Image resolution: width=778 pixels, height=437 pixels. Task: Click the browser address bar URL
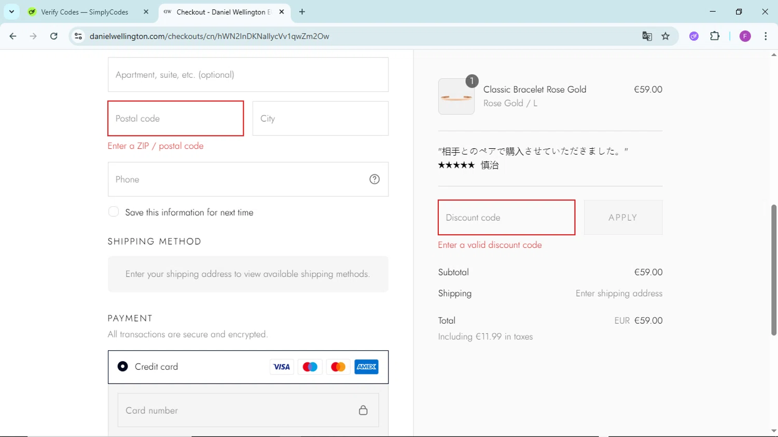point(209,36)
